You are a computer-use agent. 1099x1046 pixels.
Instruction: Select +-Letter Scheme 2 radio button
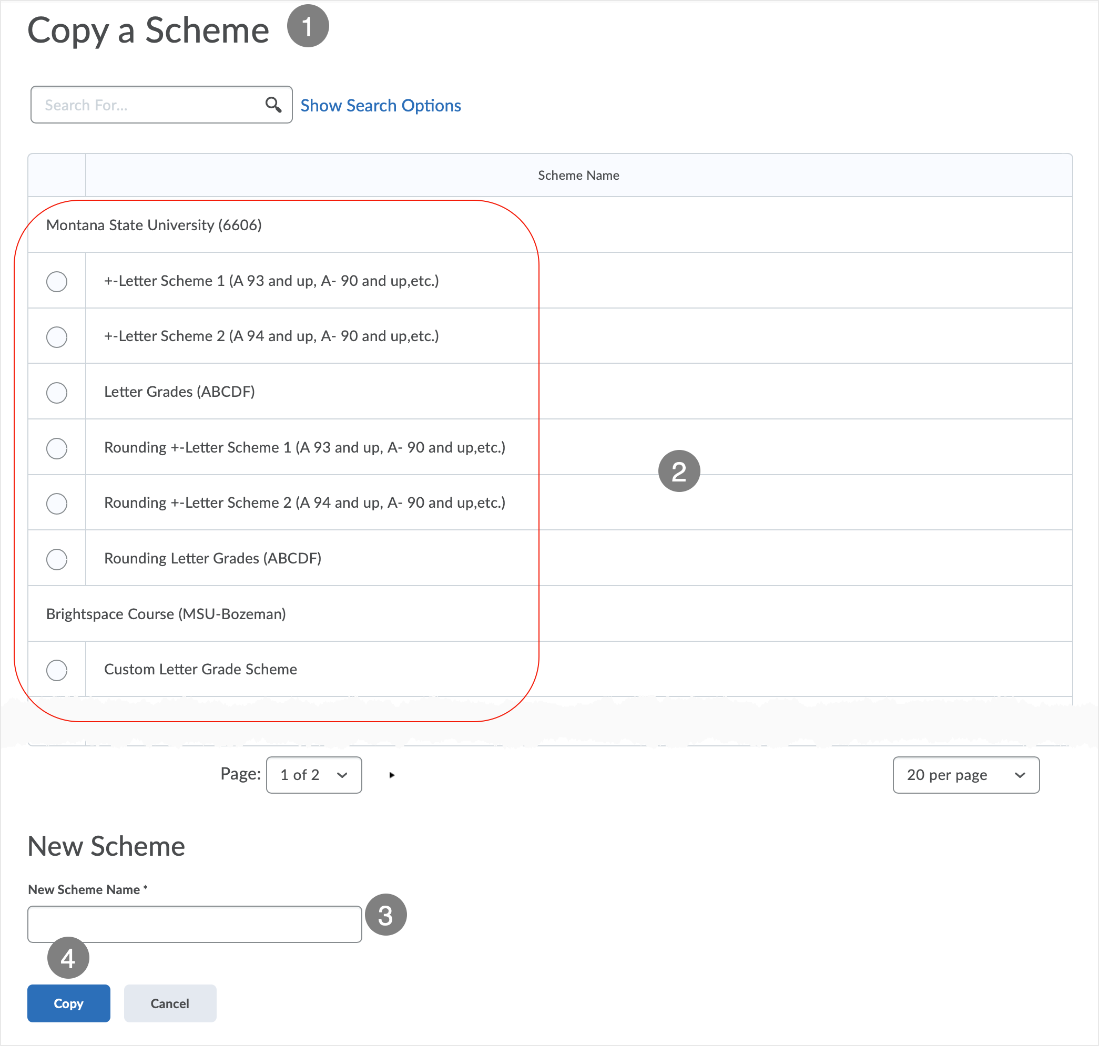(x=57, y=337)
